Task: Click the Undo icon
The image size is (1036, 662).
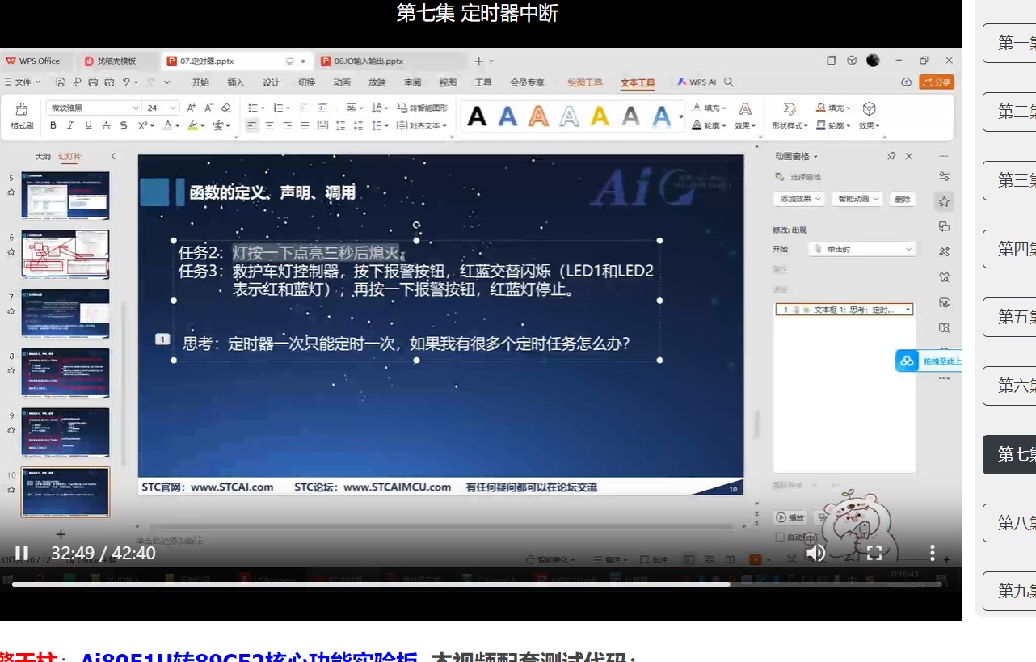Action: point(126,82)
